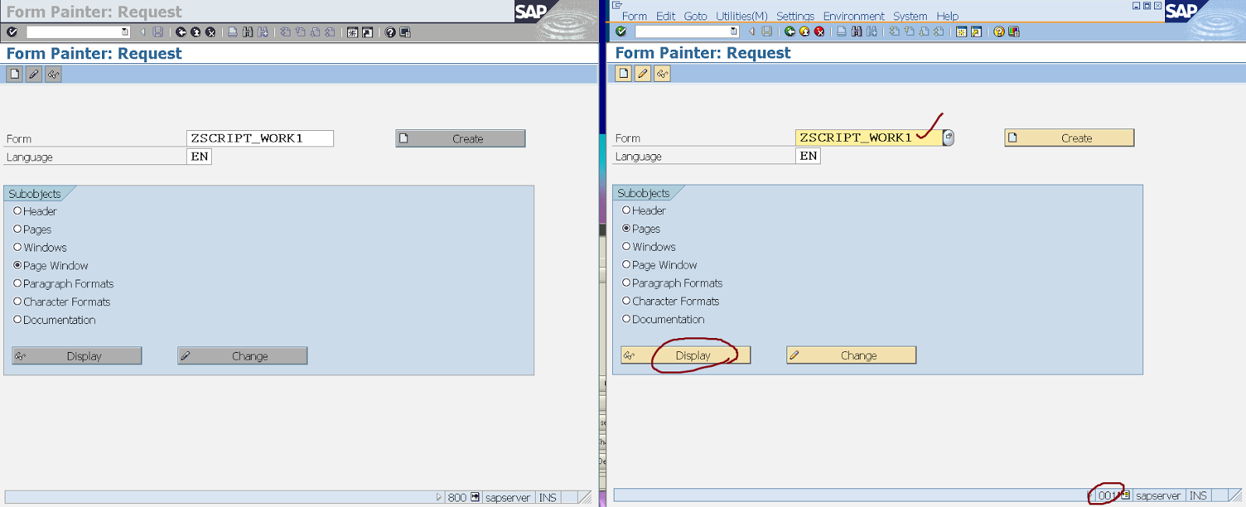Expand command field arrow in right window toolbar
This screenshot has height=507, width=1246.
click(x=751, y=32)
